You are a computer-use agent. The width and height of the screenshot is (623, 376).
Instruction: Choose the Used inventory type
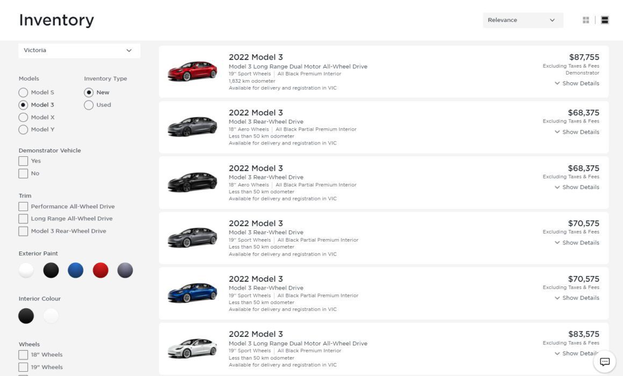tap(89, 105)
